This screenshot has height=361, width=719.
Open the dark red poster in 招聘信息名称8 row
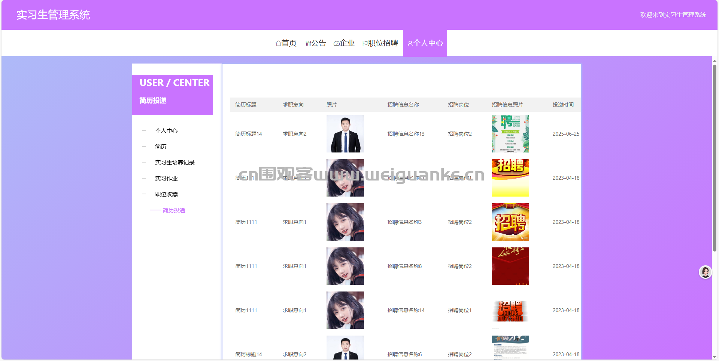point(510,266)
